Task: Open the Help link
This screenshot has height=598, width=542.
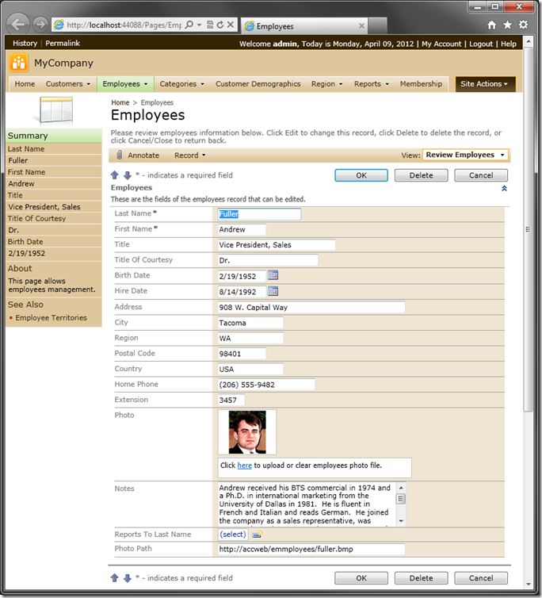Action: pos(509,44)
